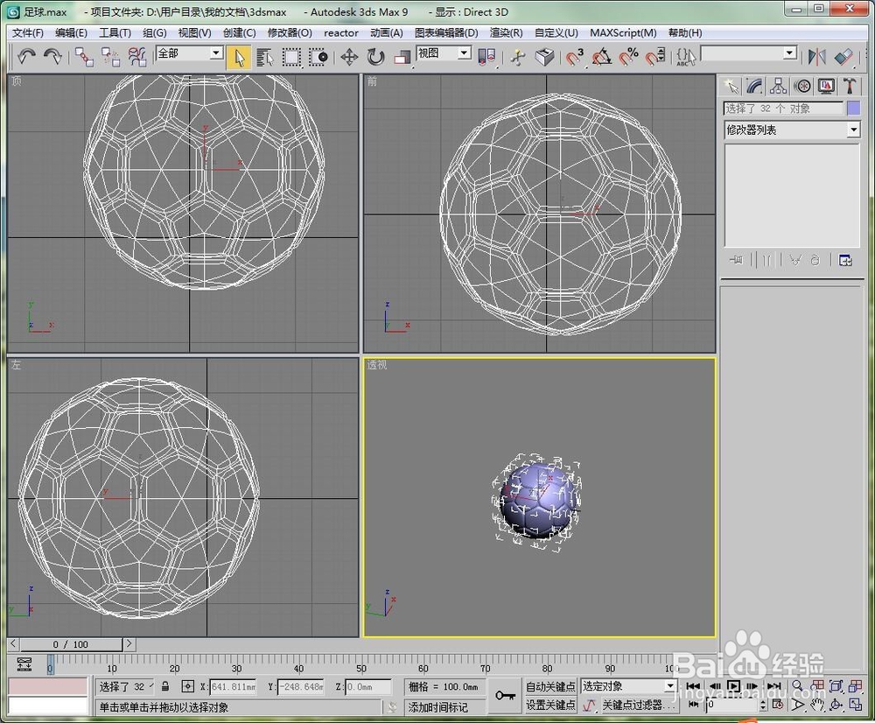Click the Select and Manipulate icon
The height and width of the screenshot is (723, 875).
517,57
